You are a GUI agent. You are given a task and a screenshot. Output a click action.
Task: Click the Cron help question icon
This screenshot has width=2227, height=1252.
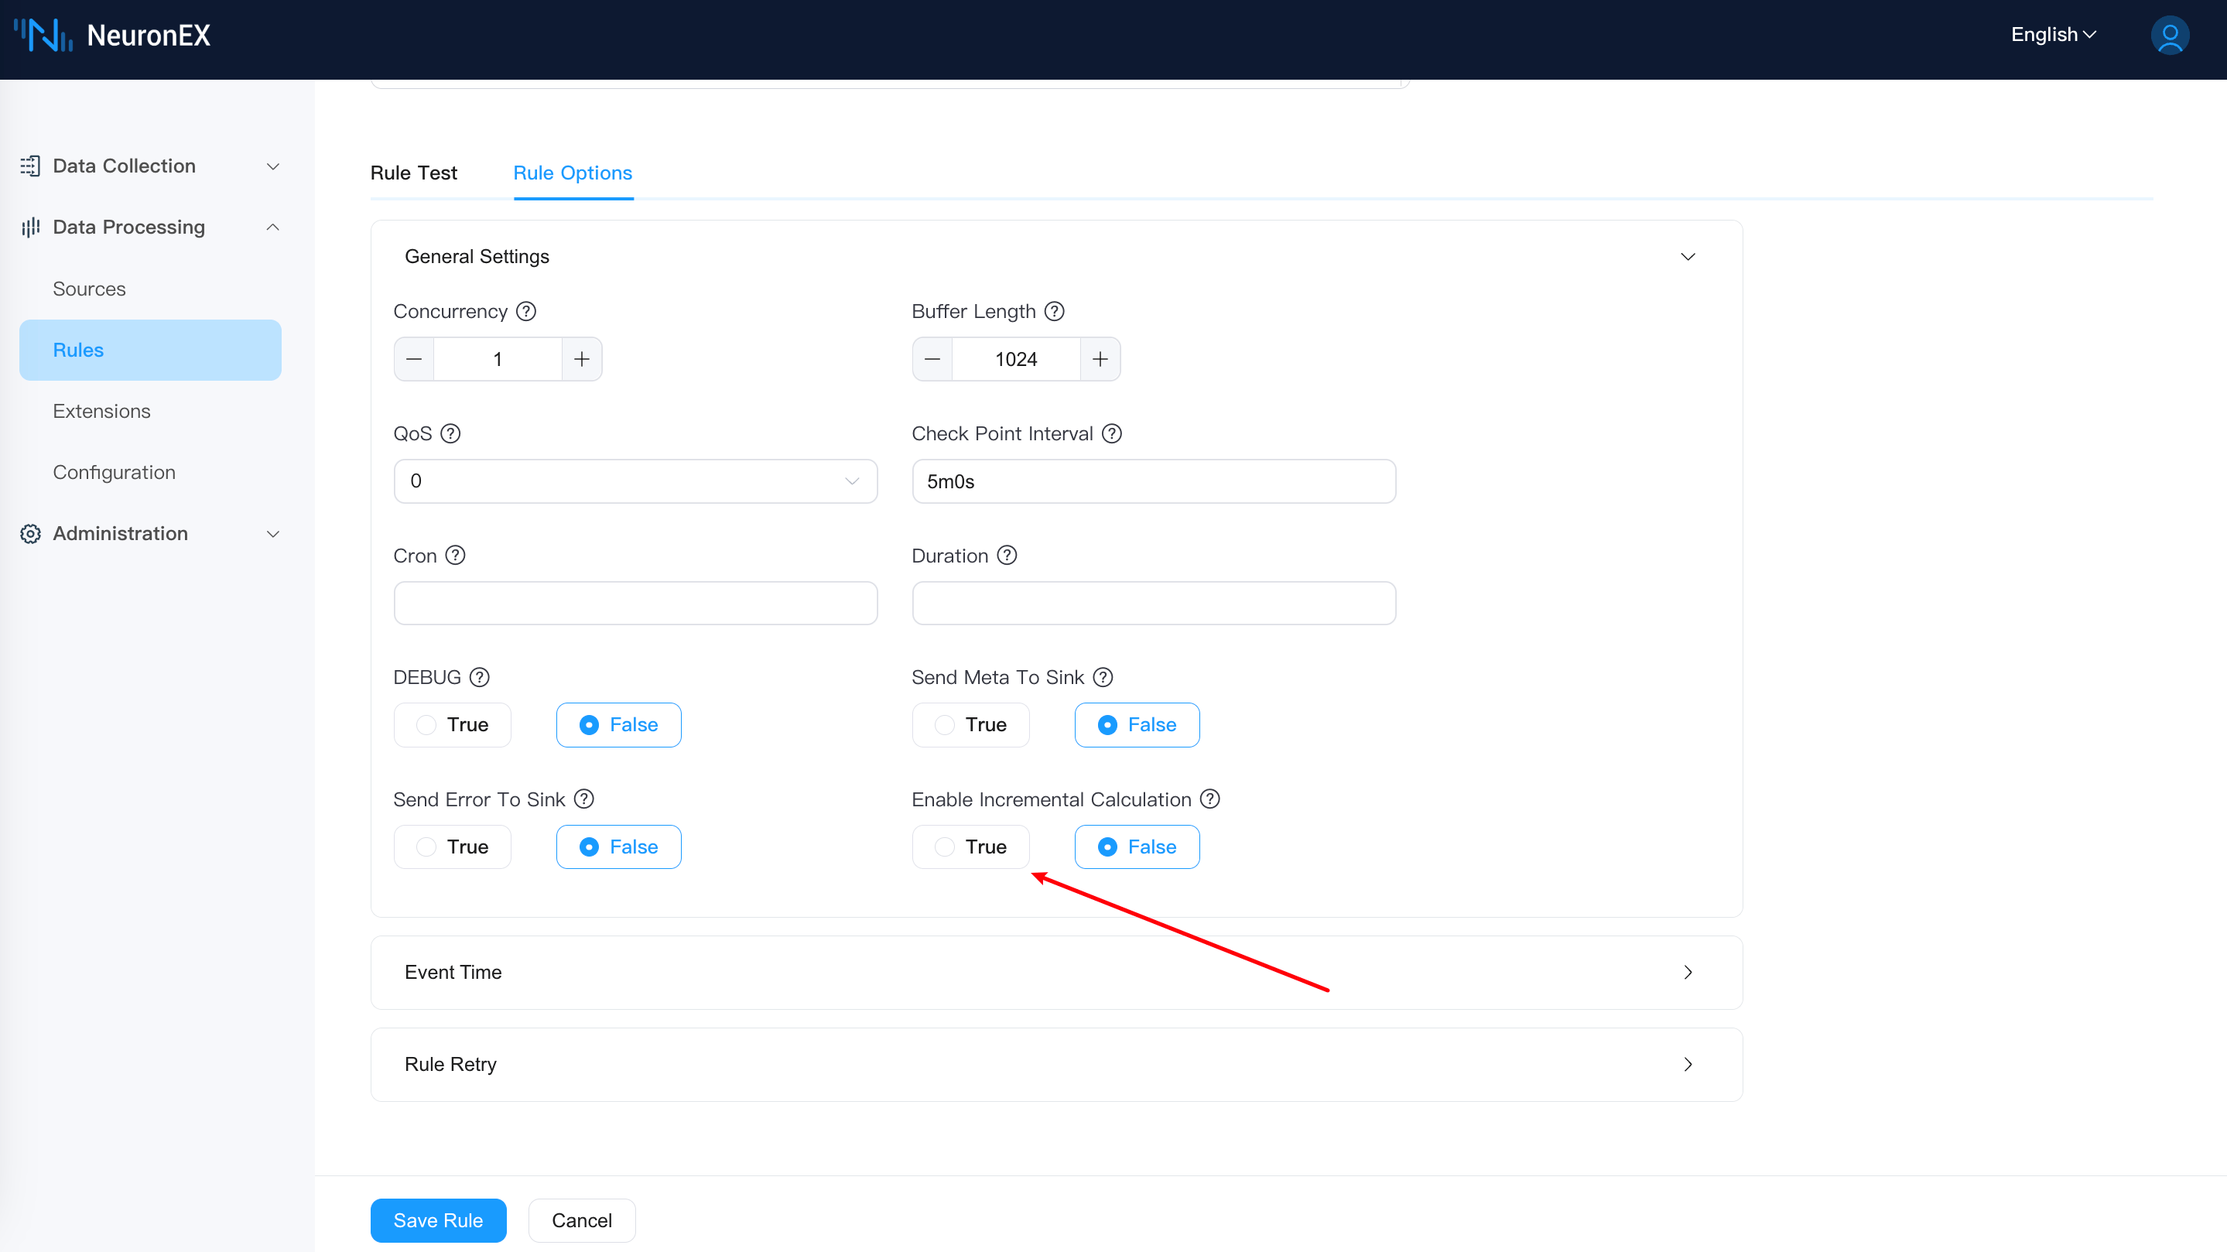456,555
